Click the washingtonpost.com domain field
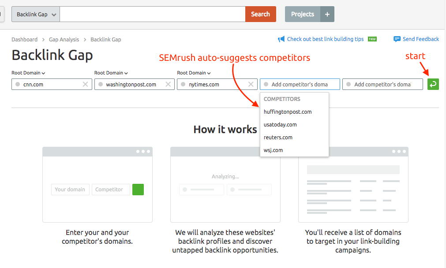 point(134,84)
